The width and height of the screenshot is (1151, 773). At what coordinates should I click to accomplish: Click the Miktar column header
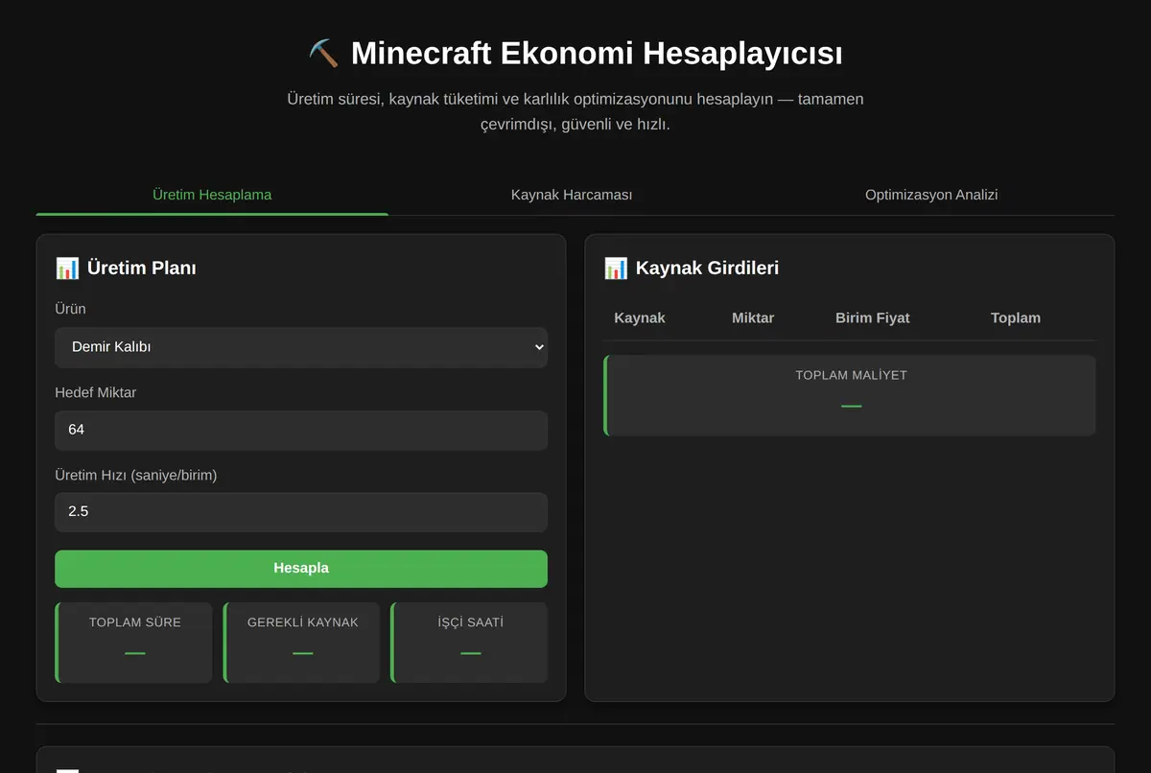[753, 317]
